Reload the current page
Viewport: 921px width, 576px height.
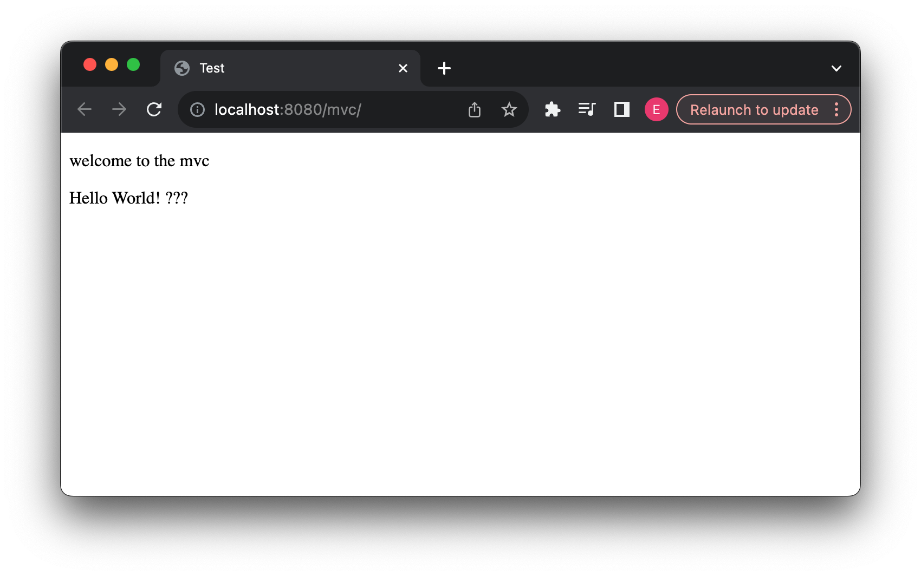[154, 109]
